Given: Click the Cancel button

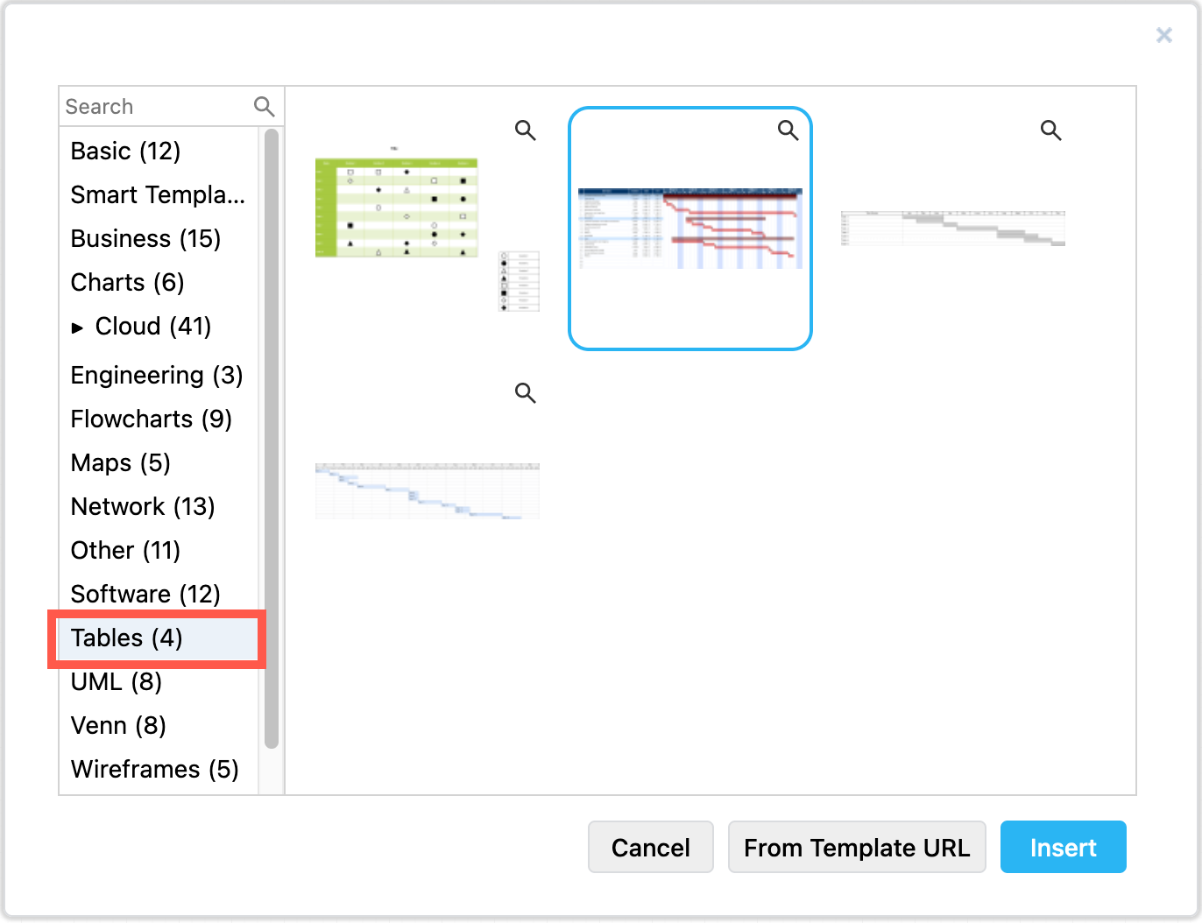Looking at the screenshot, I should pos(650,847).
